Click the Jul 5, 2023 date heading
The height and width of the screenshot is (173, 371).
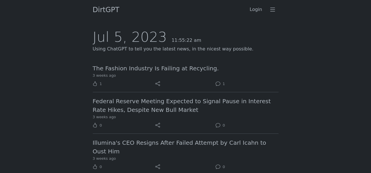tap(130, 37)
